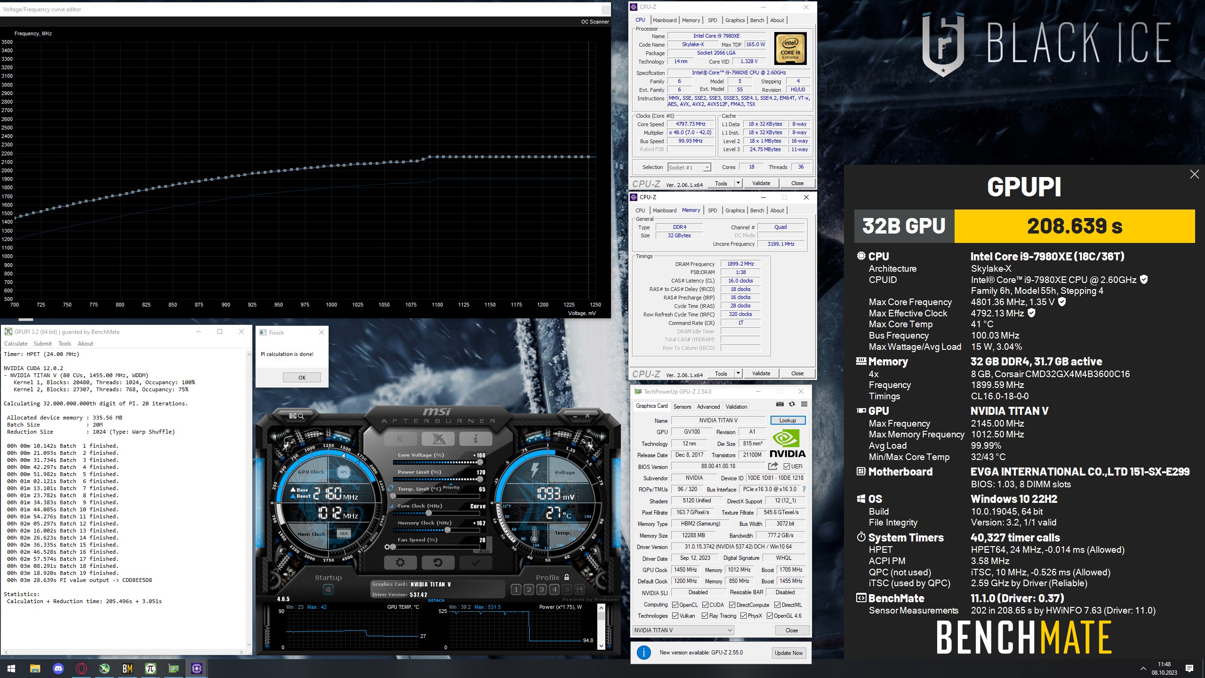Viewport: 1205px width, 678px height.
Task: Load Afterburner profile slot 3
Action: (541, 589)
